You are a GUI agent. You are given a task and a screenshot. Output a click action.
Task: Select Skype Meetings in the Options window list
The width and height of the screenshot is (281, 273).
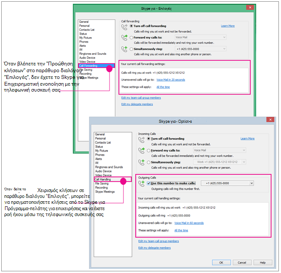click(x=105, y=192)
